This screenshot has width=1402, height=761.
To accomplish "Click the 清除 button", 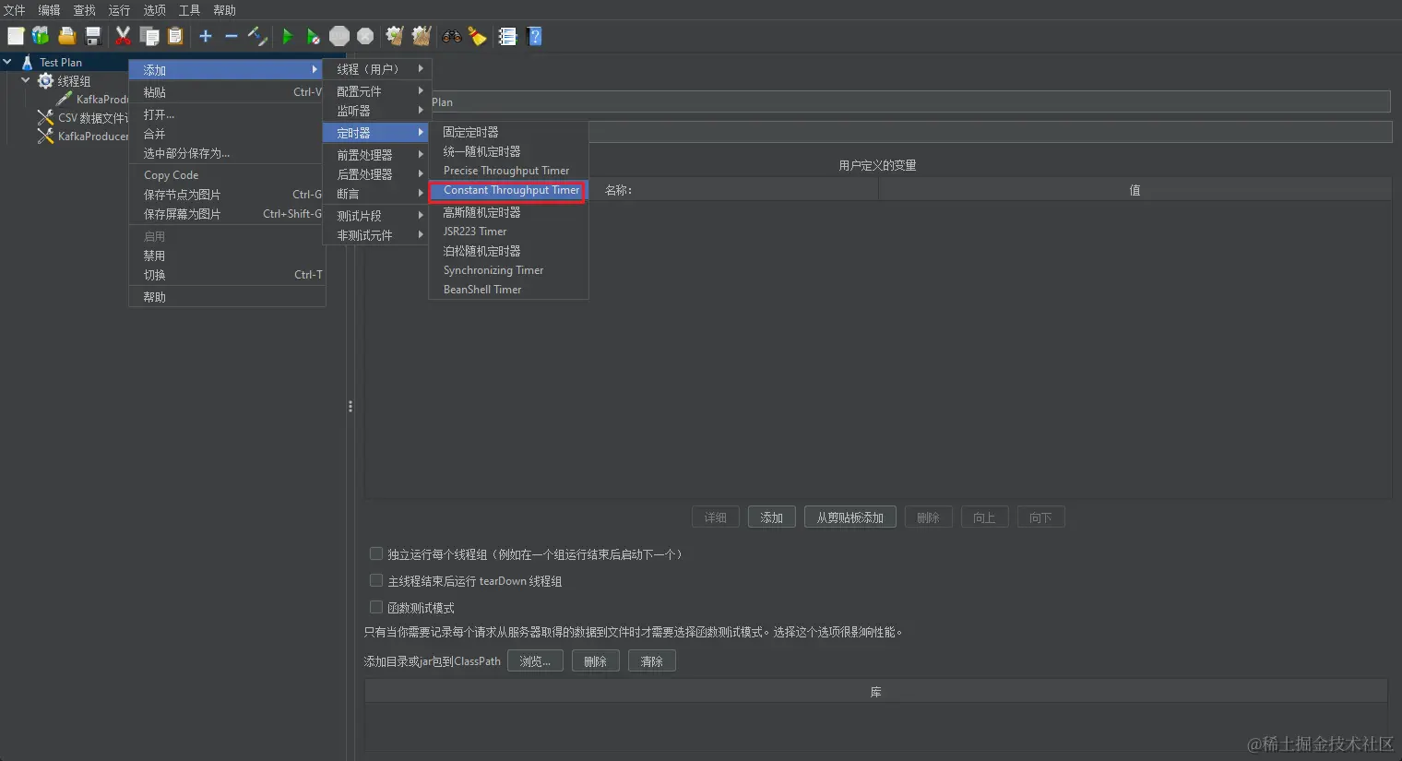I will point(651,661).
